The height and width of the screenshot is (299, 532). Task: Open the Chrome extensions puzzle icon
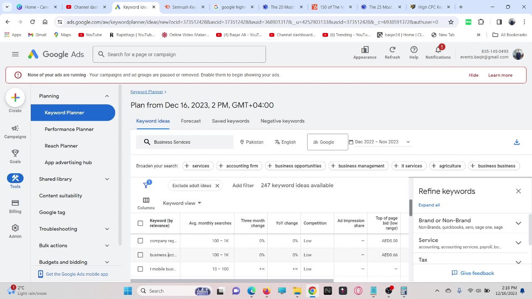click(481, 22)
